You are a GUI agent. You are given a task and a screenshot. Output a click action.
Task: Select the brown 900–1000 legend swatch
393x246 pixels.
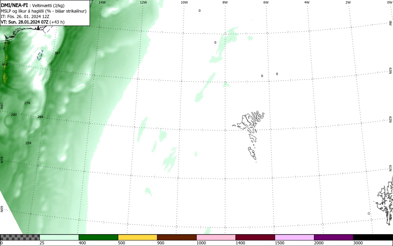(x=177, y=237)
